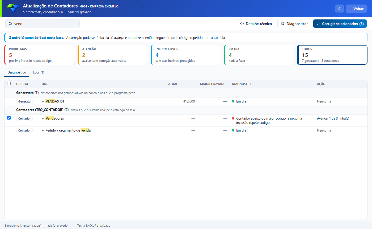This screenshot has height=229, width=372.
Task: Select the Em dia summary card
Action: [x=259, y=55]
